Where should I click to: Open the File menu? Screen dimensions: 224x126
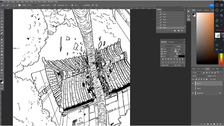click(x=5, y=2)
